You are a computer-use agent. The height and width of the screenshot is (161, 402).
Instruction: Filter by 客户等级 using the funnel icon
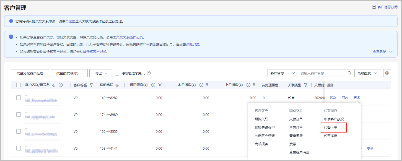click(x=91, y=85)
